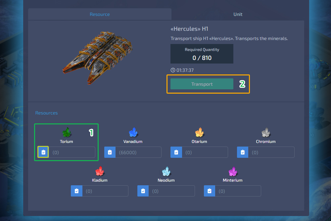Focus the Minterium amount input field
Viewport: 331px width, 221px height.
tap(238, 191)
